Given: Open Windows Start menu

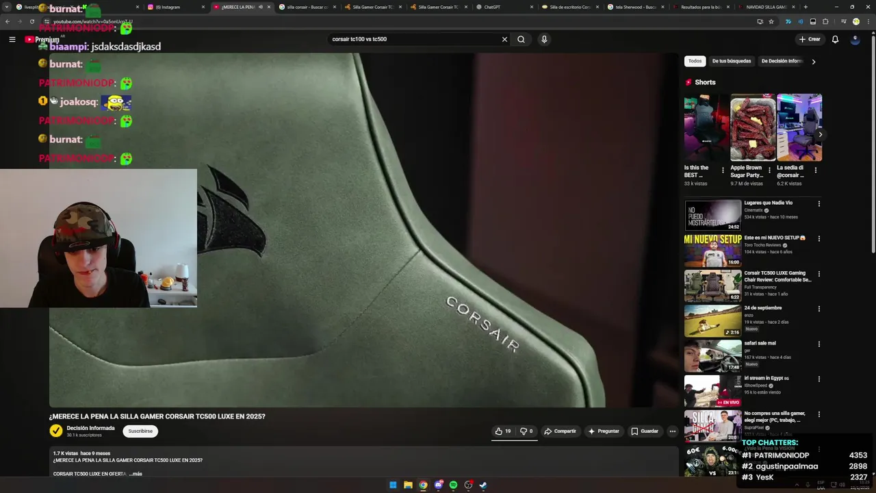Looking at the screenshot, I should pyautogui.click(x=393, y=485).
